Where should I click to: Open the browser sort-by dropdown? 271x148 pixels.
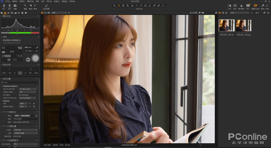[x=239, y=13]
